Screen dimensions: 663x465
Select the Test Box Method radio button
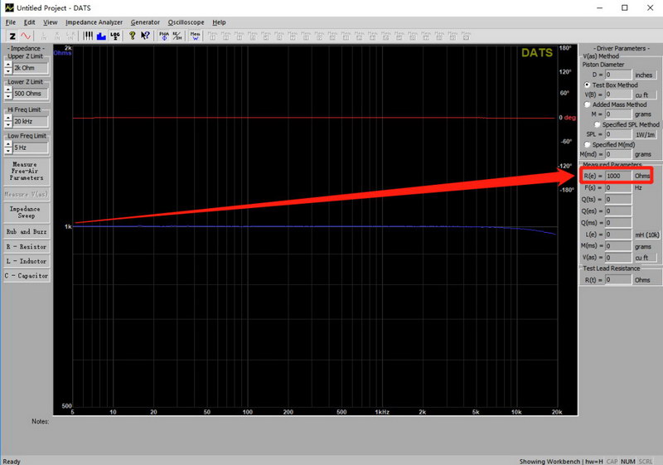(588, 85)
